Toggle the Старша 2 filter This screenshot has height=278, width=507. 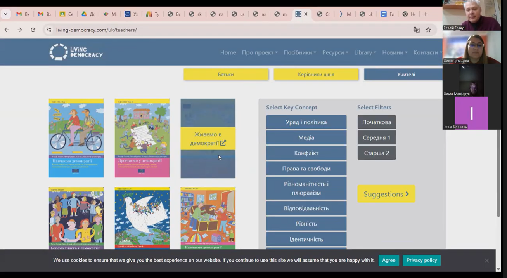[376, 153]
